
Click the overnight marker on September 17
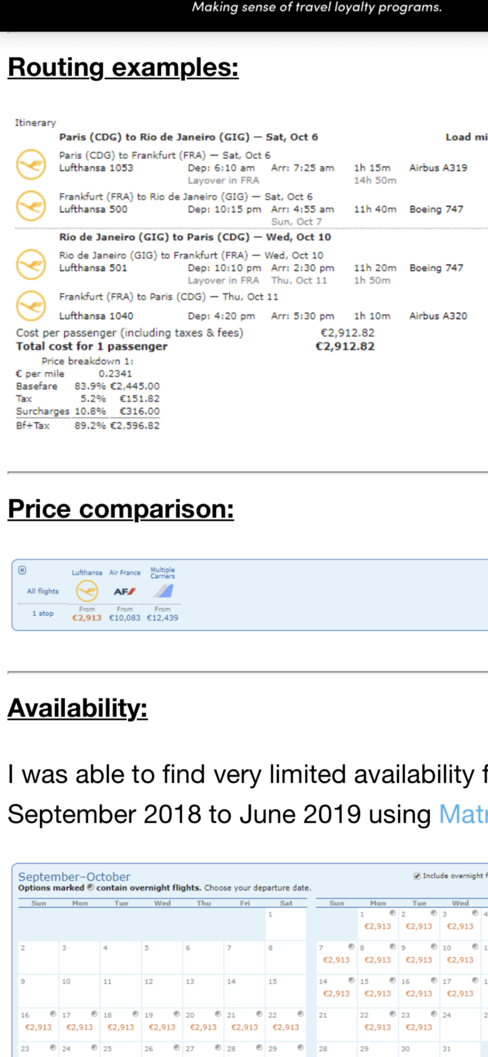(x=94, y=1014)
